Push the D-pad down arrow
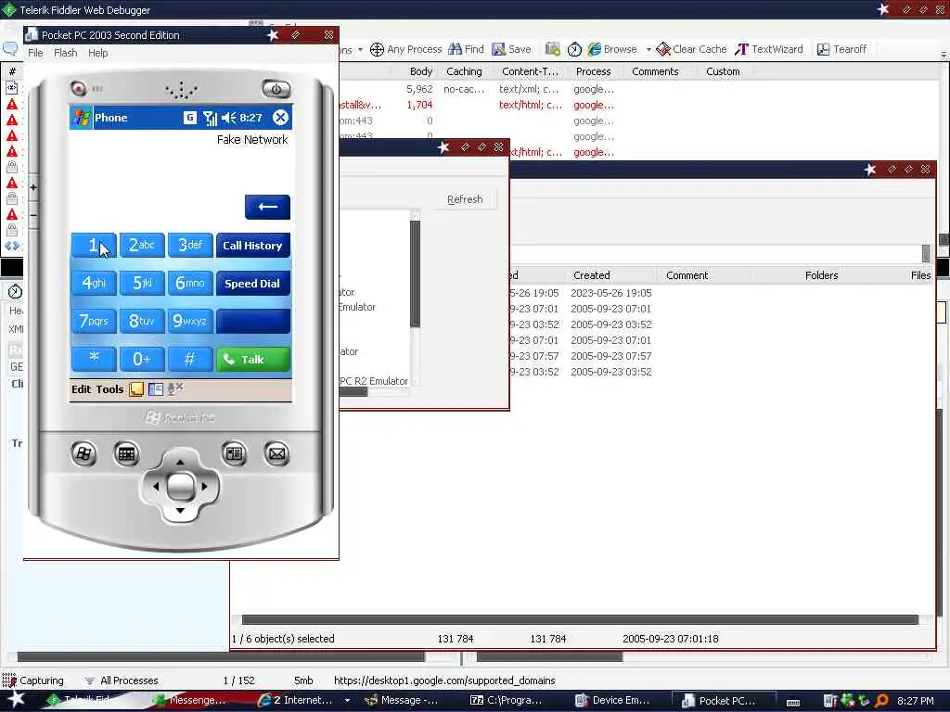 [180, 511]
